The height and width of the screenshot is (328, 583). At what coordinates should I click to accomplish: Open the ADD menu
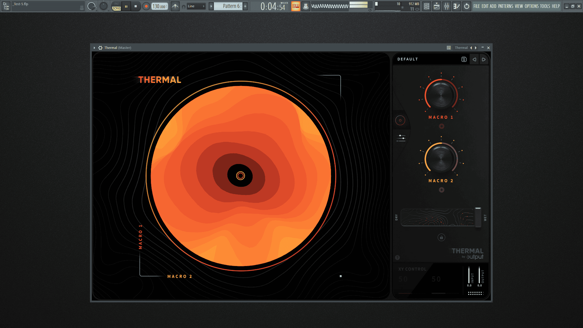tap(493, 6)
